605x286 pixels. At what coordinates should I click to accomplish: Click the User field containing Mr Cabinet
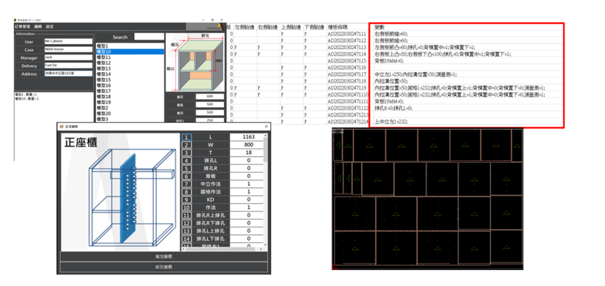tap(68, 42)
